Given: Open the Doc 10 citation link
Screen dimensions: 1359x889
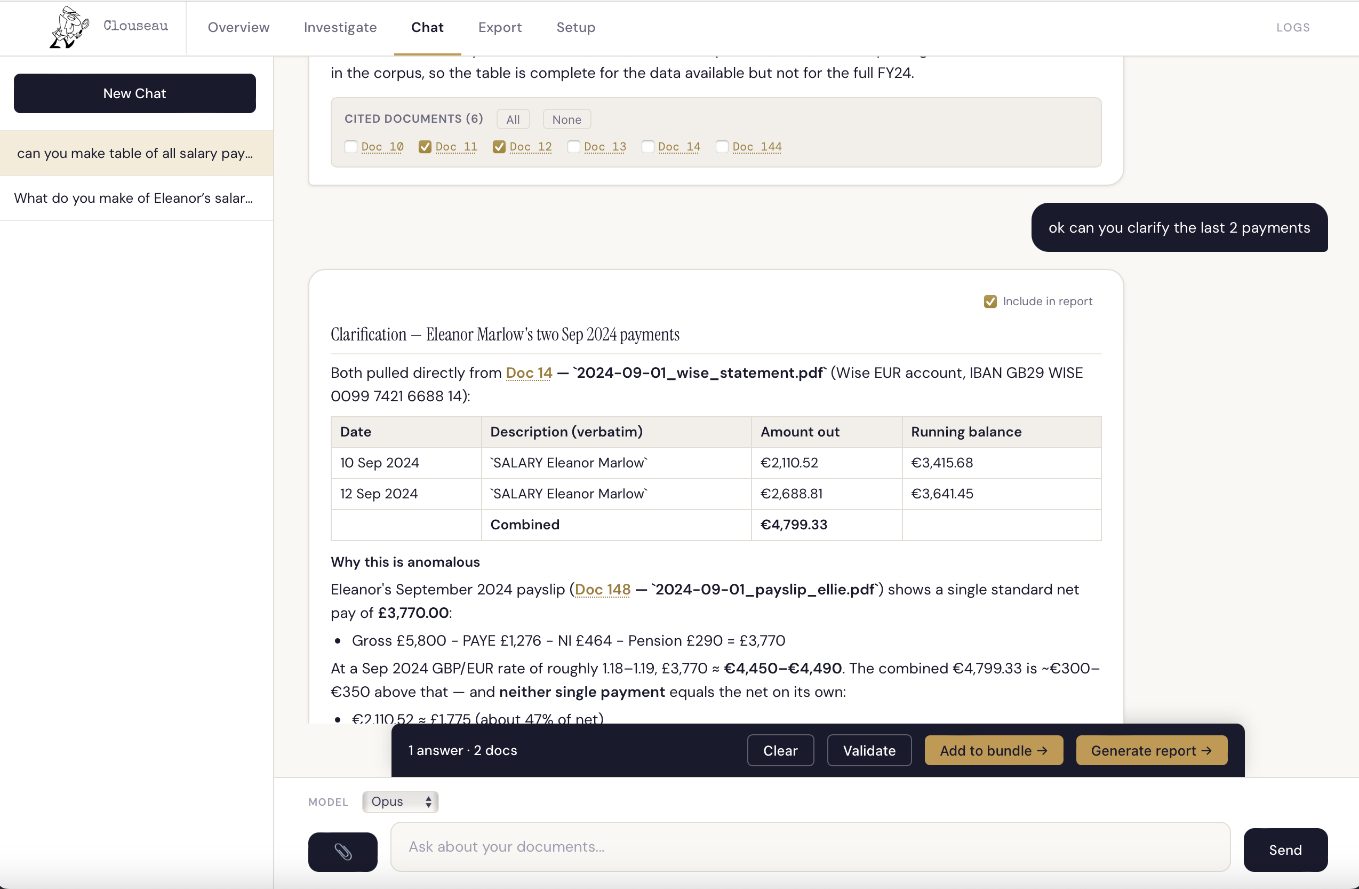Looking at the screenshot, I should pyautogui.click(x=382, y=147).
